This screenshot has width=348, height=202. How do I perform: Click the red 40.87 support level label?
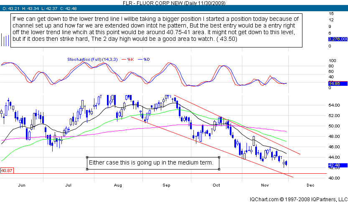point(7,171)
